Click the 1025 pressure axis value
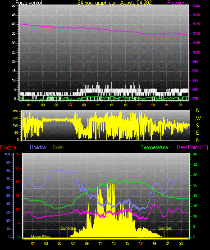This screenshot has height=250, width=210. pyautogui.click(x=196, y=6)
